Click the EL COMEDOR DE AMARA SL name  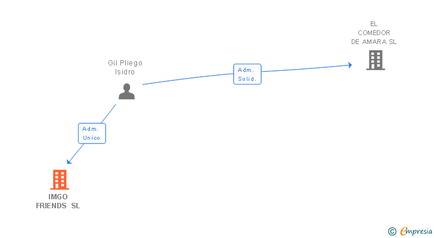point(374,33)
